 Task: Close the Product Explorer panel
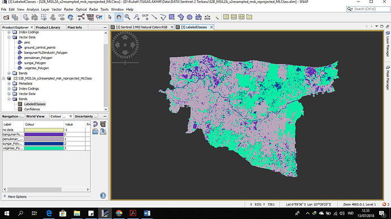(x=32, y=27)
